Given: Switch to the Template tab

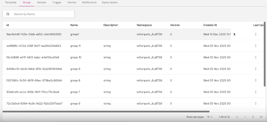Looking at the screenshot, I should click(11, 2).
